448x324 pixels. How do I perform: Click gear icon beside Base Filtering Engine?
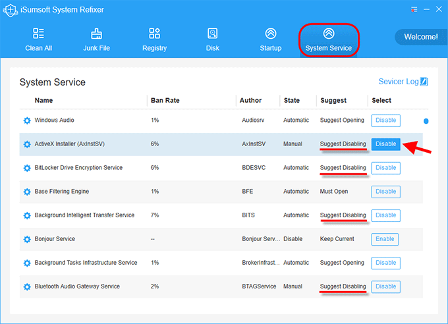[27, 192]
